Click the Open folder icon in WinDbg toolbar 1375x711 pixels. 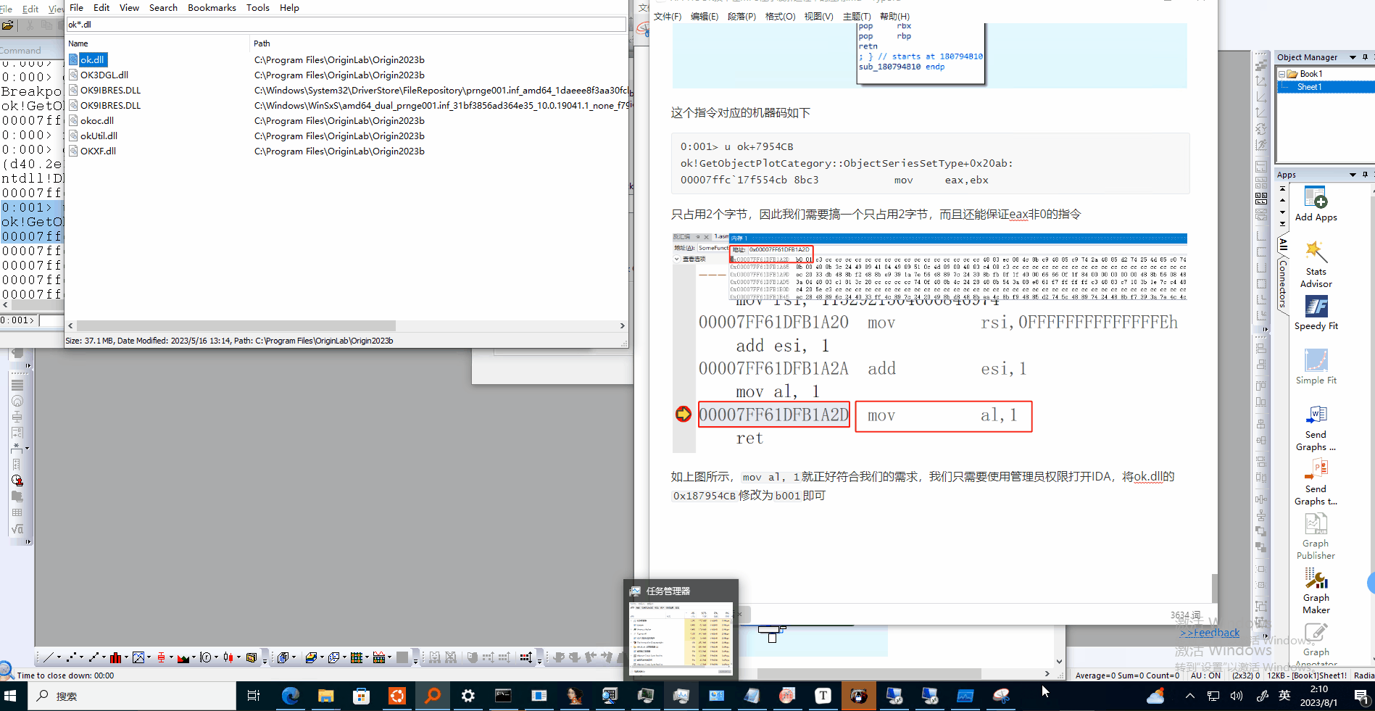(x=7, y=25)
